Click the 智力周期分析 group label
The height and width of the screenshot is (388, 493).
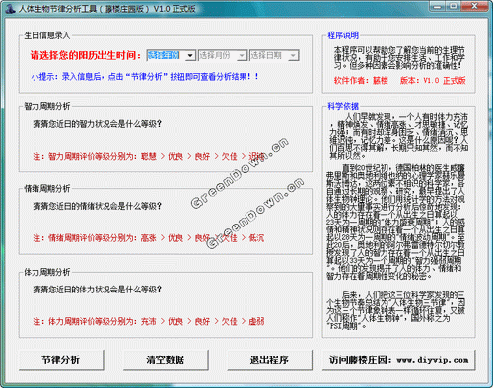[x=47, y=106]
